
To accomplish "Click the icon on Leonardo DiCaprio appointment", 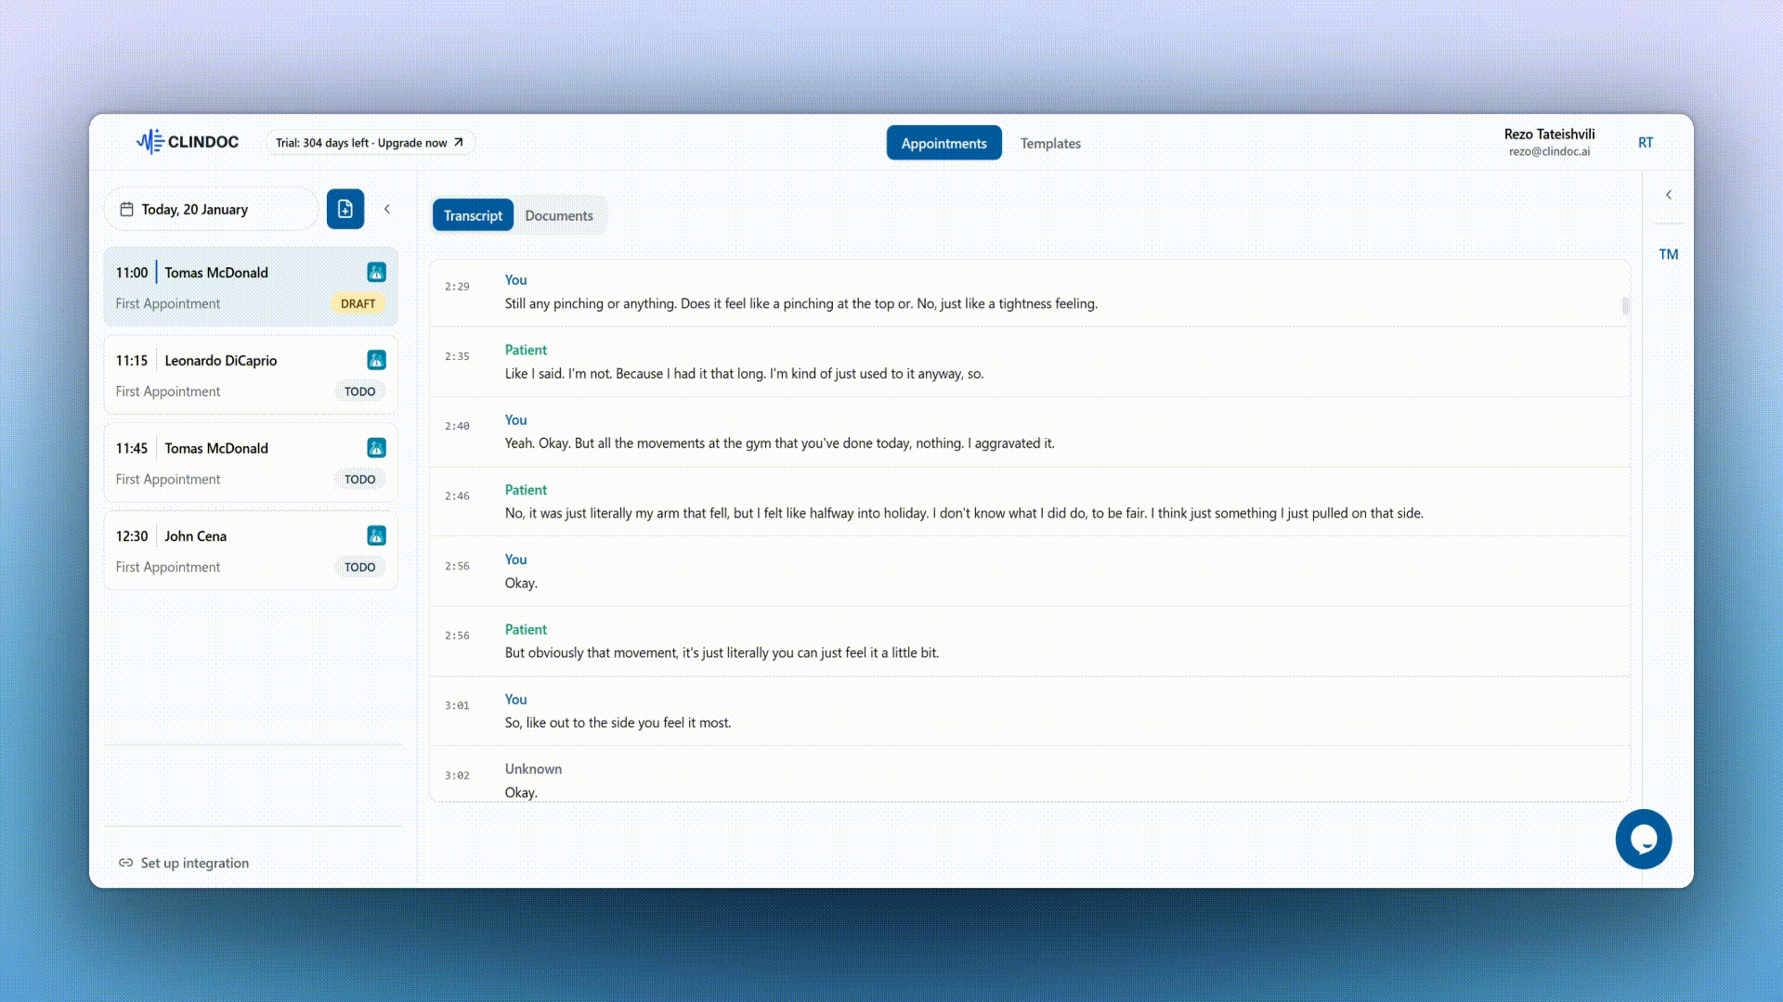I will click(376, 360).
